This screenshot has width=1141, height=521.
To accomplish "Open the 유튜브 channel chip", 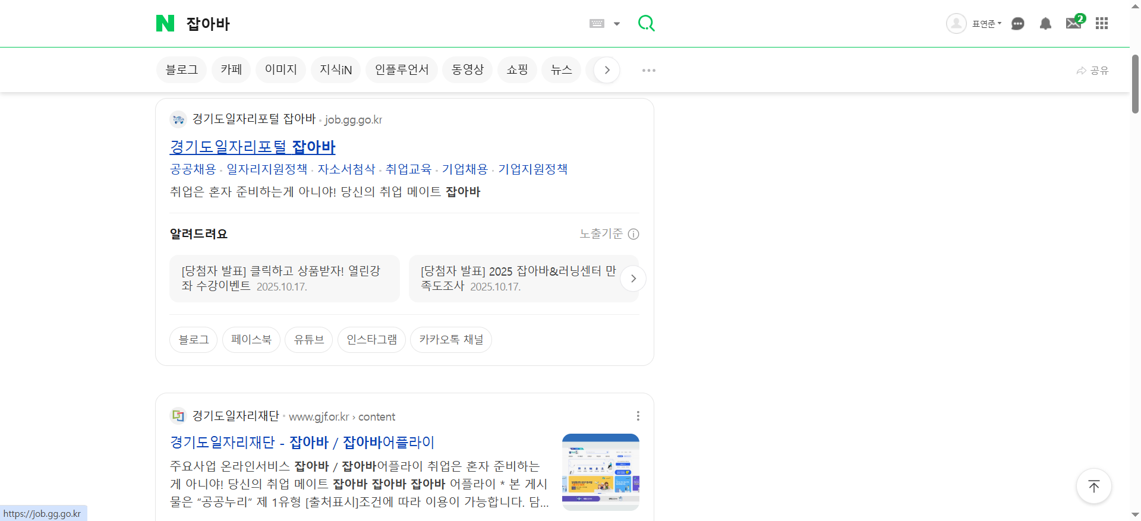I will (x=309, y=340).
